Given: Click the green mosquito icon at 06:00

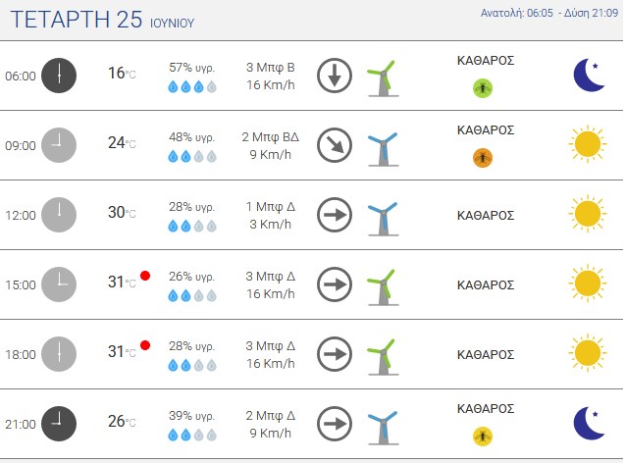Looking at the screenshot, I should pos(483,87).
